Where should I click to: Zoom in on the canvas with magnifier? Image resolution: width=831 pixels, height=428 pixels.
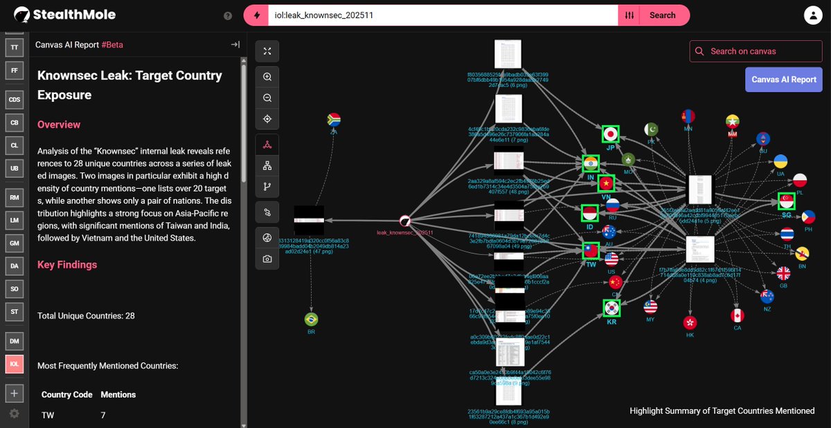[267, 76]
